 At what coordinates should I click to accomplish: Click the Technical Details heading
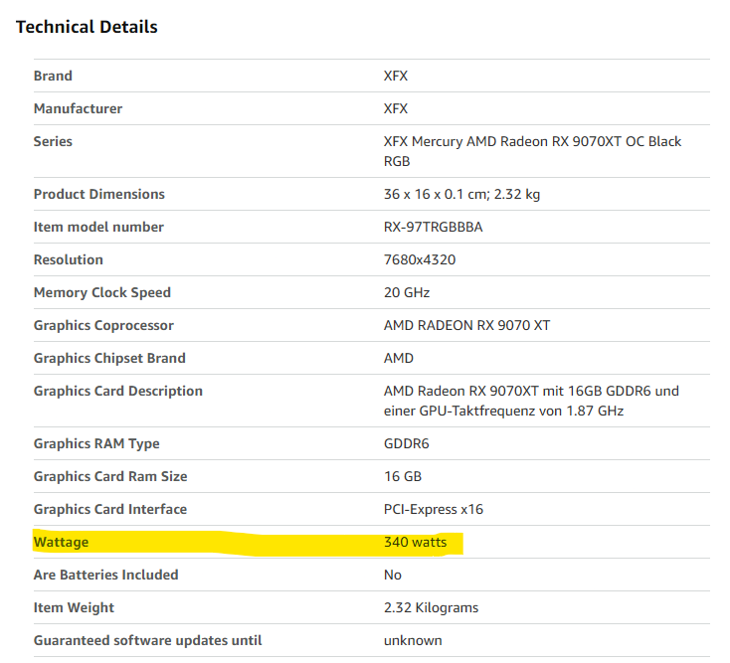click(87, 27)
